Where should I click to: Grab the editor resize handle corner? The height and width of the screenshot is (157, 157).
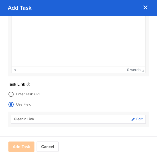point(143,71)
